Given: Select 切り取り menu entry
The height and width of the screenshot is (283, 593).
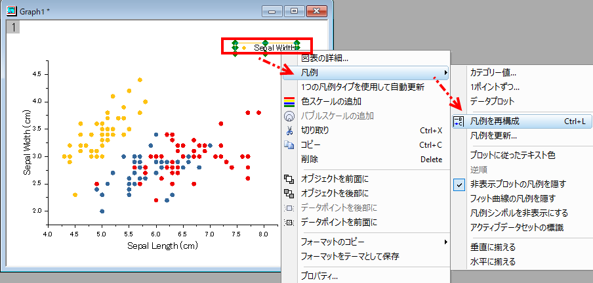Looking at the screenshot, I should click(x=315, y=131).
